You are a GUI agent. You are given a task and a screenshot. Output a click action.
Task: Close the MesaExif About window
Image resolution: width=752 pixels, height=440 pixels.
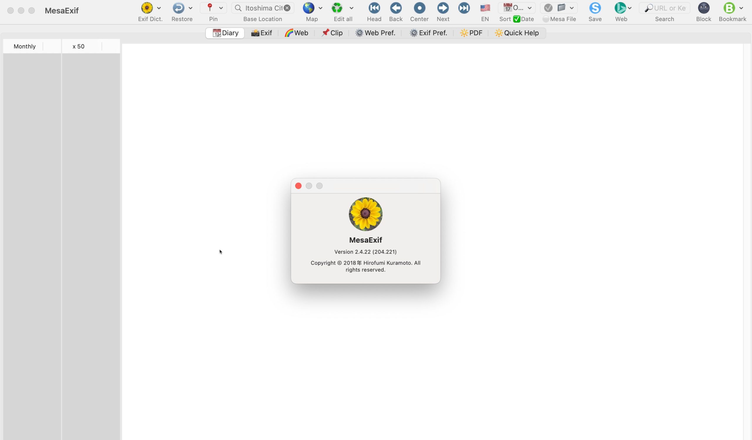tap(298, 186)
